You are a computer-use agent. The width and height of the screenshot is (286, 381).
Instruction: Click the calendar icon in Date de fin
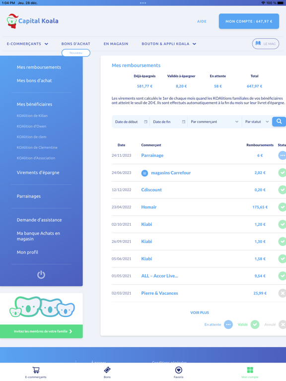click(x=184, y=122)
